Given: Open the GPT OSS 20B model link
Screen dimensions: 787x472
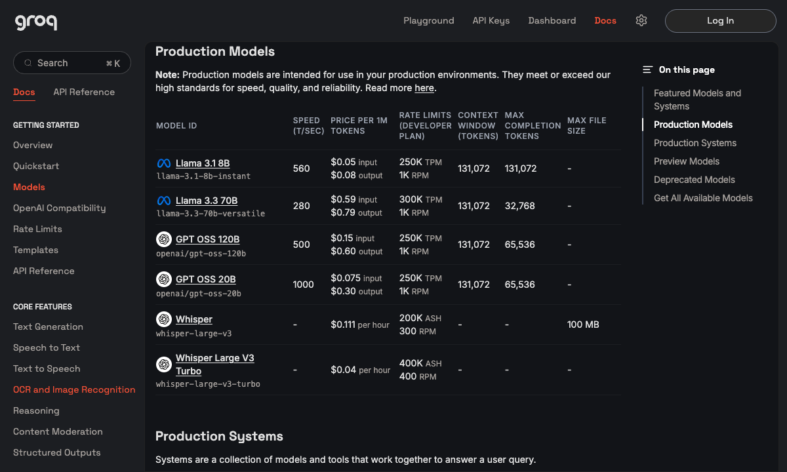Looking at the screenshot, I should point(206,279).
